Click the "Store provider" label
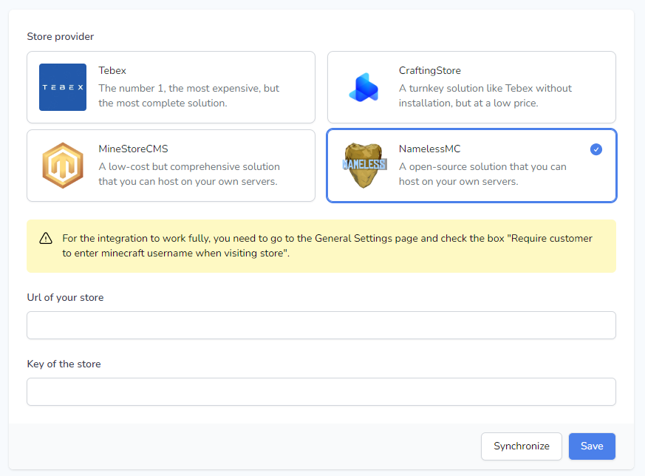 [61, 37]
